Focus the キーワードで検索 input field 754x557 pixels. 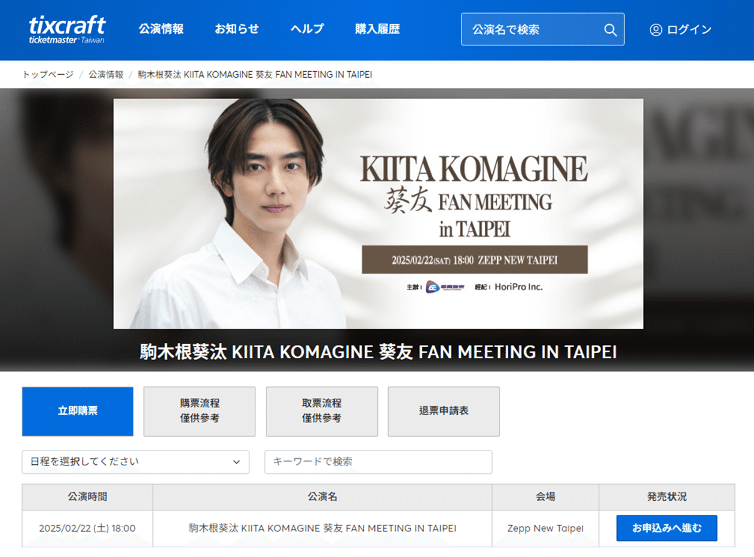tap(378, 462)
